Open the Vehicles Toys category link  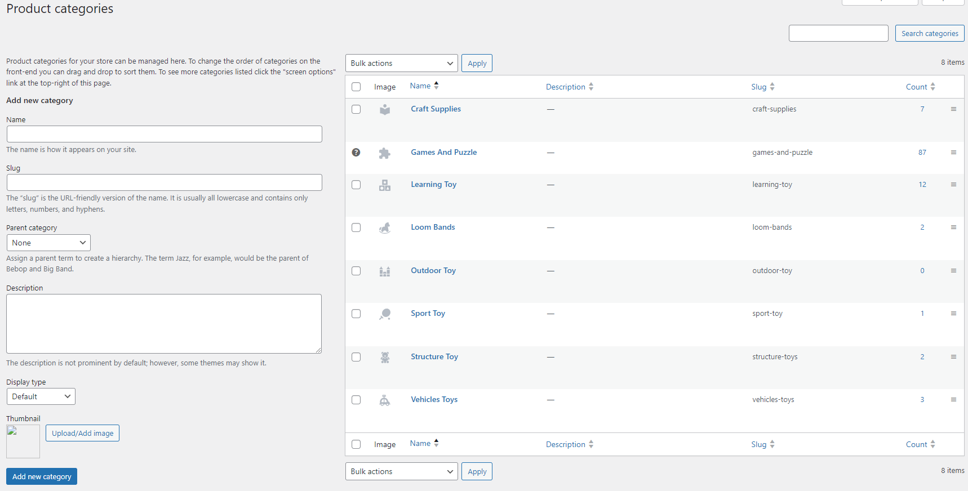tap(434, 399)
